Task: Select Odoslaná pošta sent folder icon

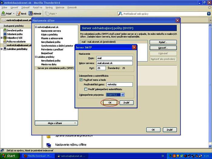Action: [5, 34]
